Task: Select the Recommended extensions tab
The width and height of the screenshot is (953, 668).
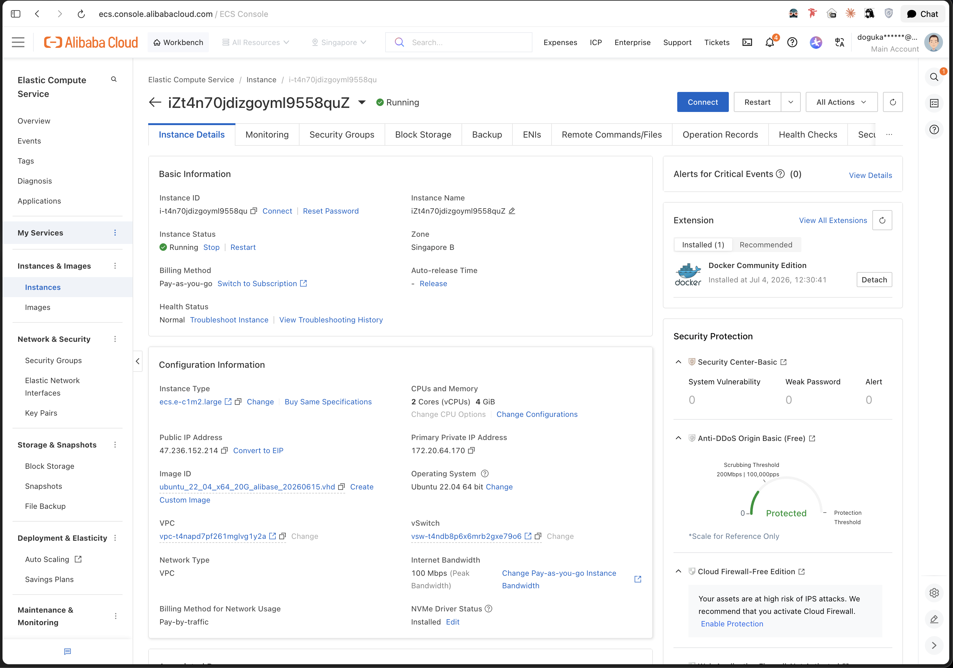Action: 766,245
